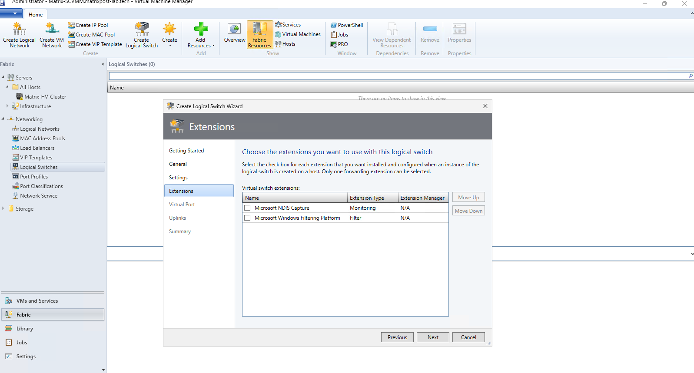The image size is (694, 373).
Task: Switch to VMs and Services workspace
Action: (x=53, y=301)
